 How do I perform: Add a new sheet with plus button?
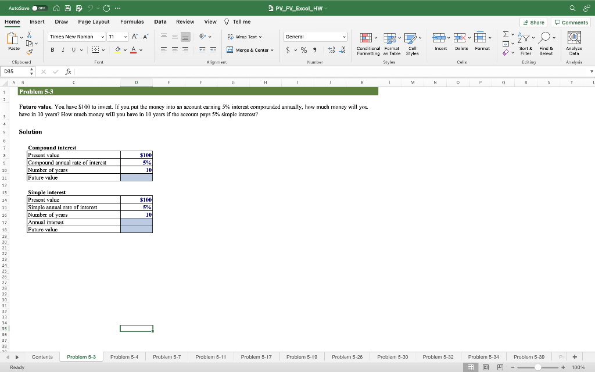(x=575, y=357)
